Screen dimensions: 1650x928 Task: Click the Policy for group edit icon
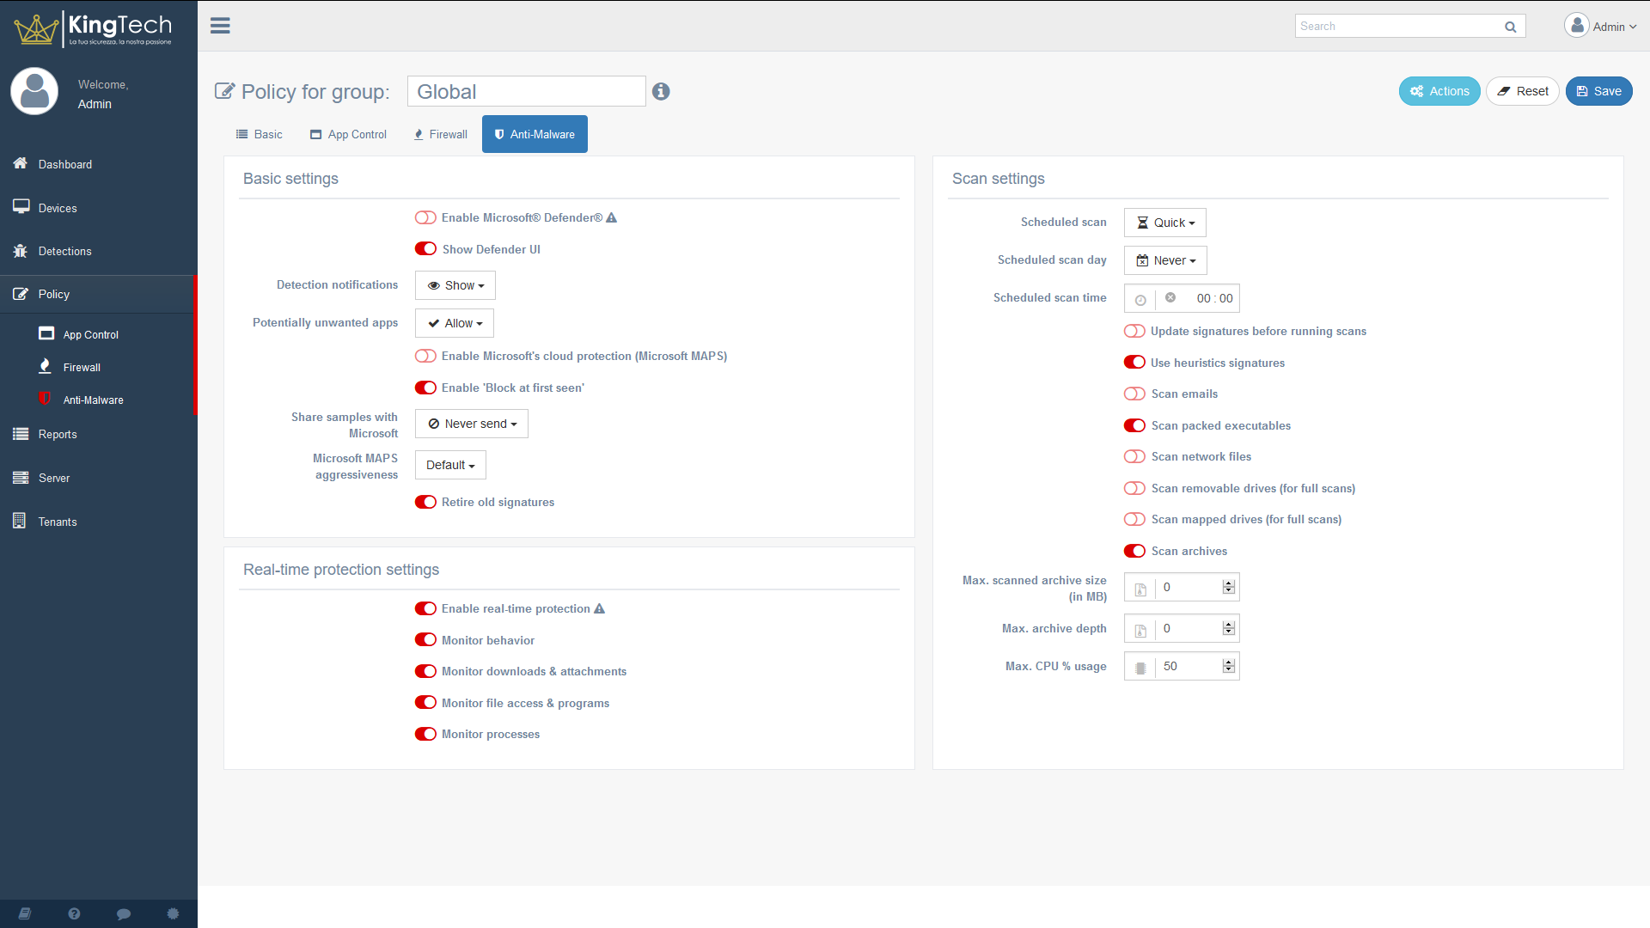(224, 91)
